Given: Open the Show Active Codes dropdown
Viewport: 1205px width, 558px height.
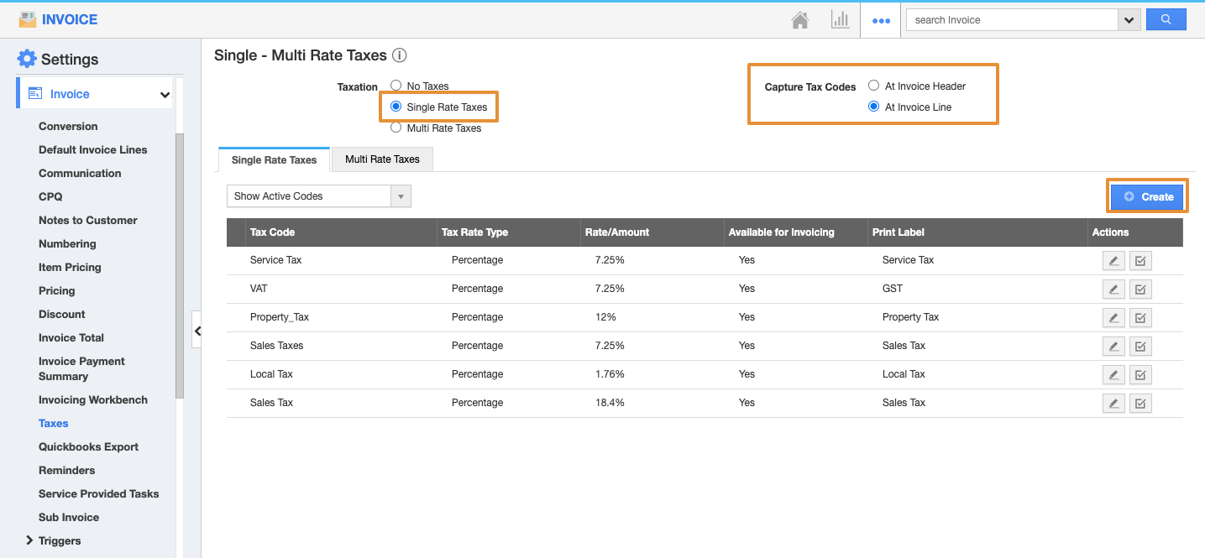Looking at the screenshot, I should (318, 196).
